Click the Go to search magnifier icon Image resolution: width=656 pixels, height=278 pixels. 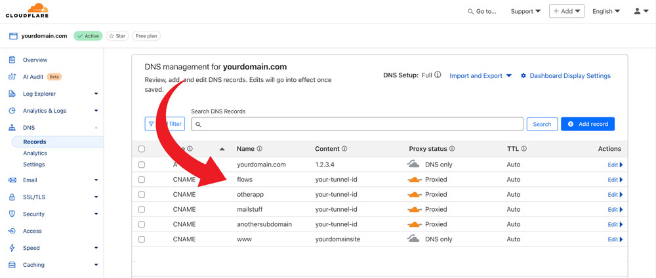click(x=470, y=12)
